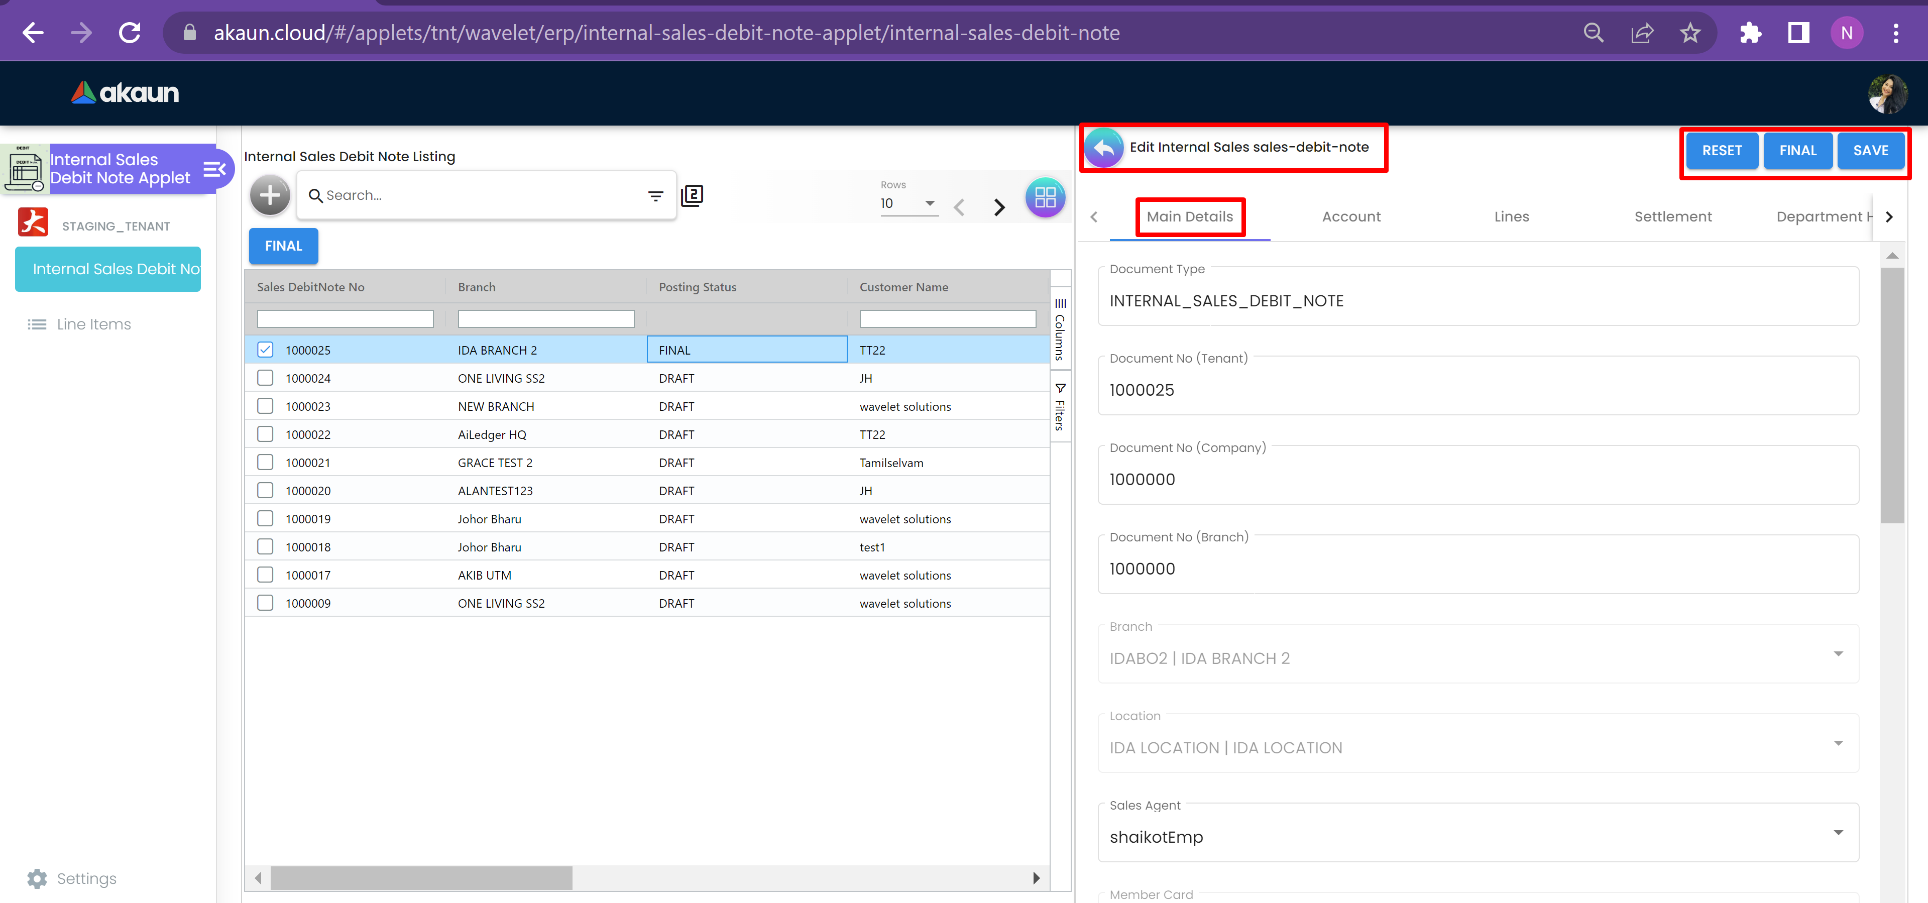This screenshot has width=1928, height=903.
Task: Click the stacked pages icon beside search
Action: tap(693, 195)
